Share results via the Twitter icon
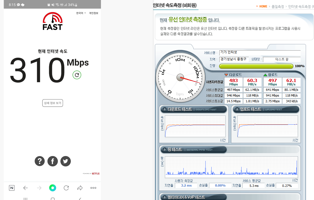This screenshot has height=200, width=314. pos(66,161)
